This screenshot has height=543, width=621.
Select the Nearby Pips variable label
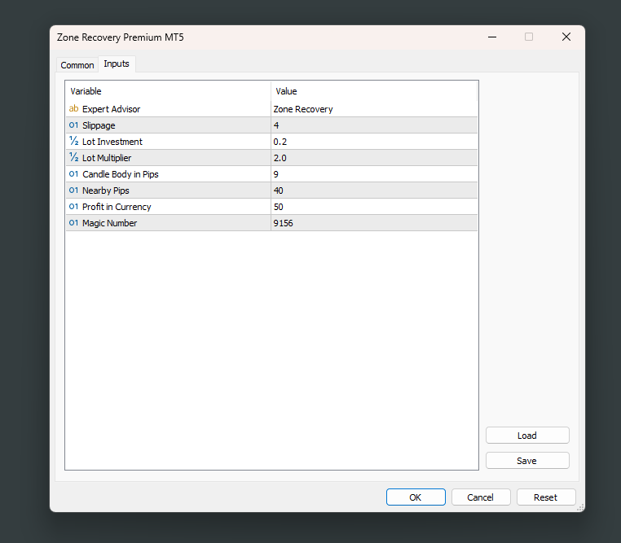click(x=106, y=190)
